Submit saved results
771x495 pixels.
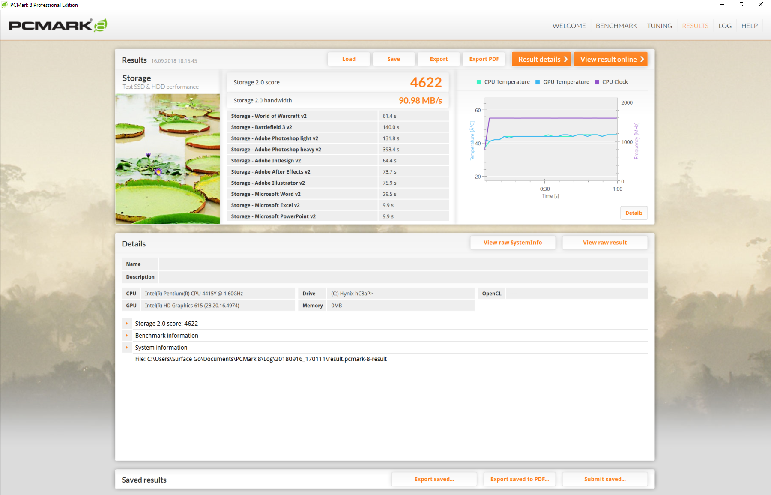605,479
